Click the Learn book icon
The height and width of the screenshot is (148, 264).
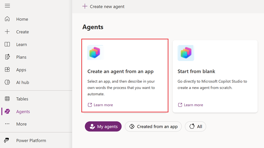[x=7, y=44]
